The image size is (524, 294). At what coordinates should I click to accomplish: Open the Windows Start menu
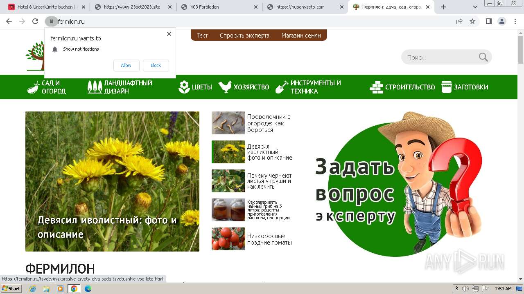click(11, 289)
